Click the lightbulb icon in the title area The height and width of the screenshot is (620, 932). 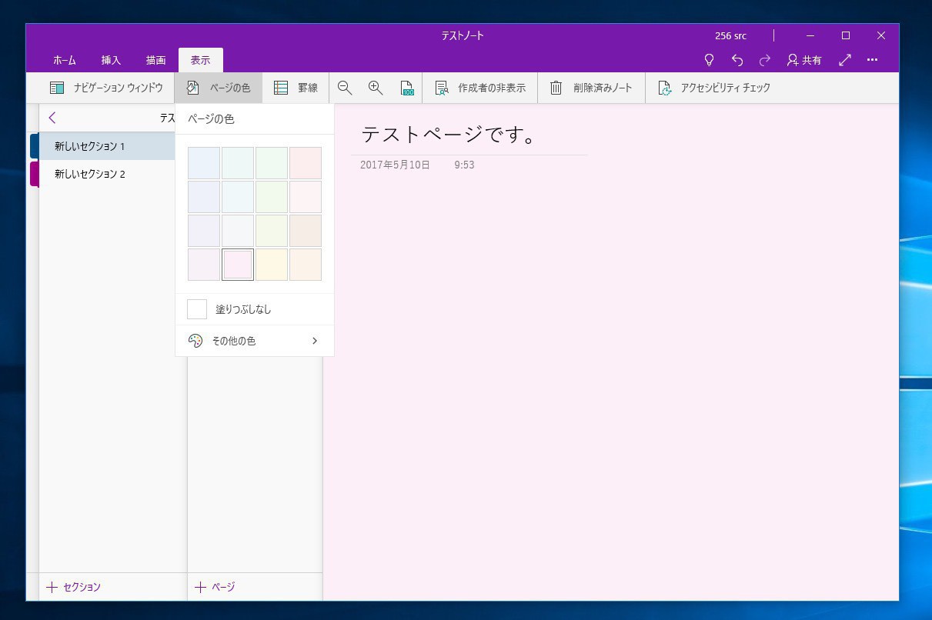710,60
